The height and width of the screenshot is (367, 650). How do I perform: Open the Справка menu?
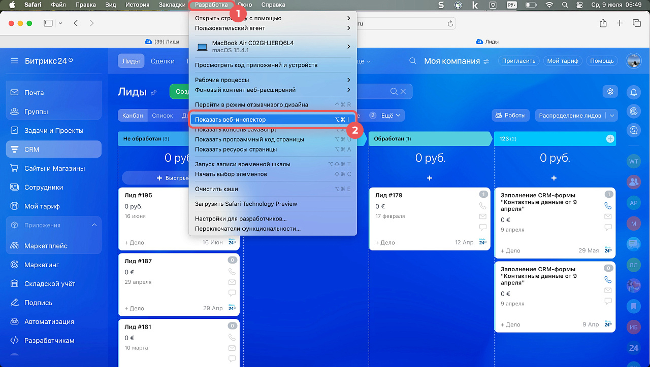click(273, 5)
